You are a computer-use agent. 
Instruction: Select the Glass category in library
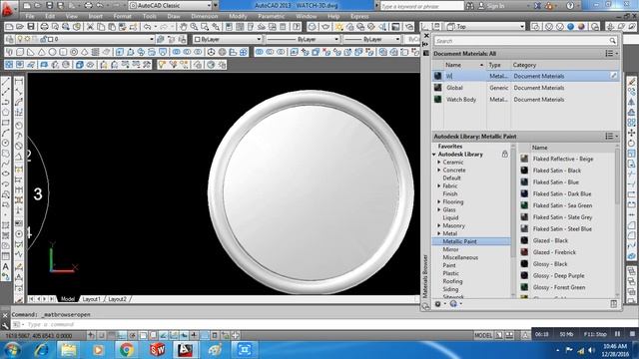449,209
